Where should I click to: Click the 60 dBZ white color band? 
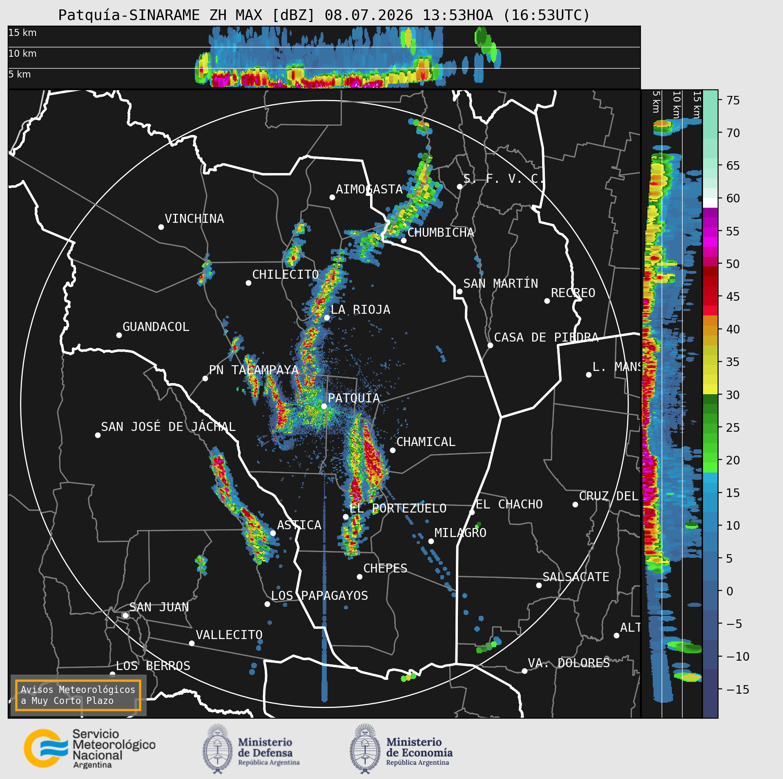[x=710, y=203]
